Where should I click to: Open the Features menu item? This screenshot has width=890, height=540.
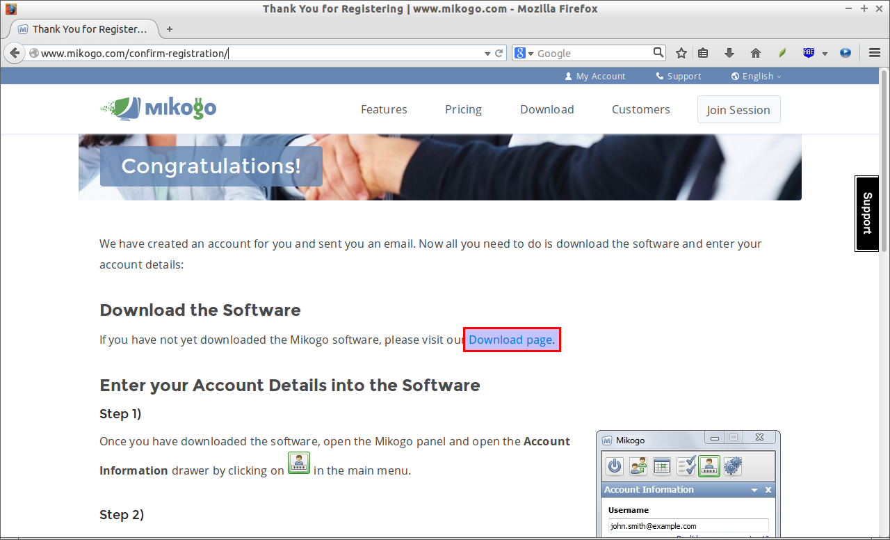point(384,109)
